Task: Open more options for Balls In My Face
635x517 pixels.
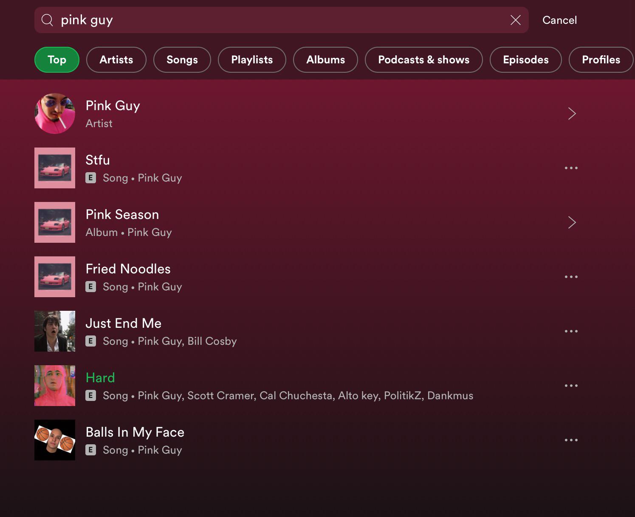Action: [571, 440]
